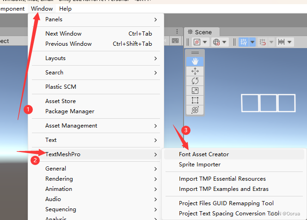Viewport: 307px width, 220px height.
Task: Click the increment snap ruler icon
Action: tap(282, 42)
